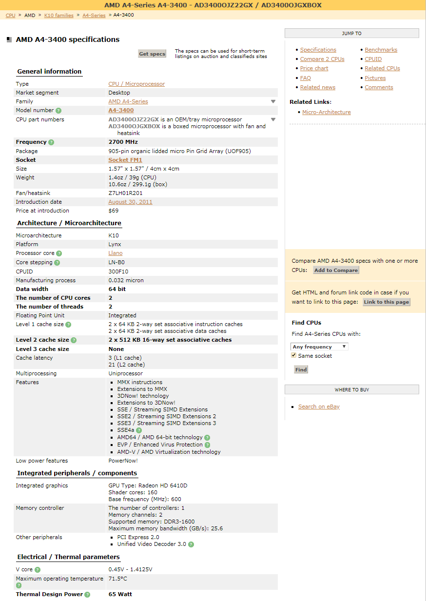426x601 pixels.
Task: Click the 'GPU Type: Radeon HD 6410D' text
Action: tap(148, 485)
